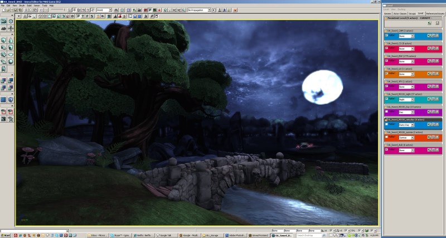446x238 pixels.
Task: Choose the Cylinder brush builder
Action: 11,47
